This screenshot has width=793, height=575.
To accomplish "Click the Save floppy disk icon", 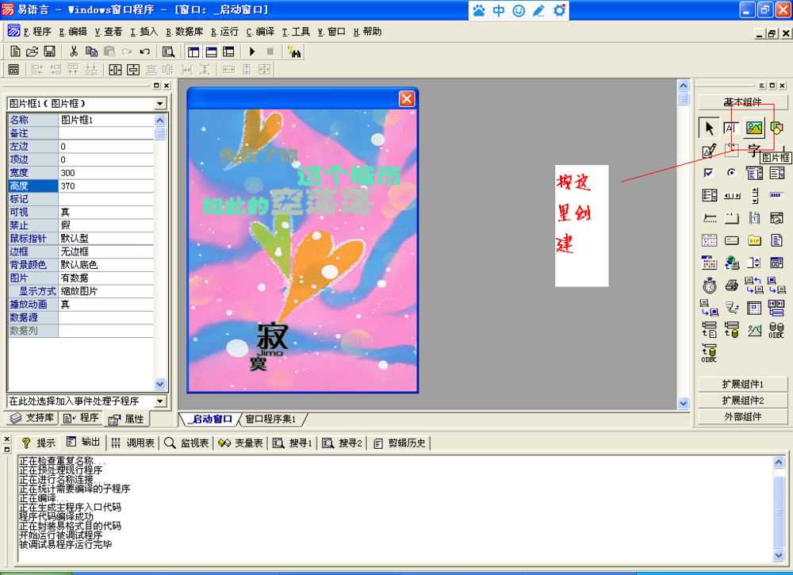I will coord(49,51).
